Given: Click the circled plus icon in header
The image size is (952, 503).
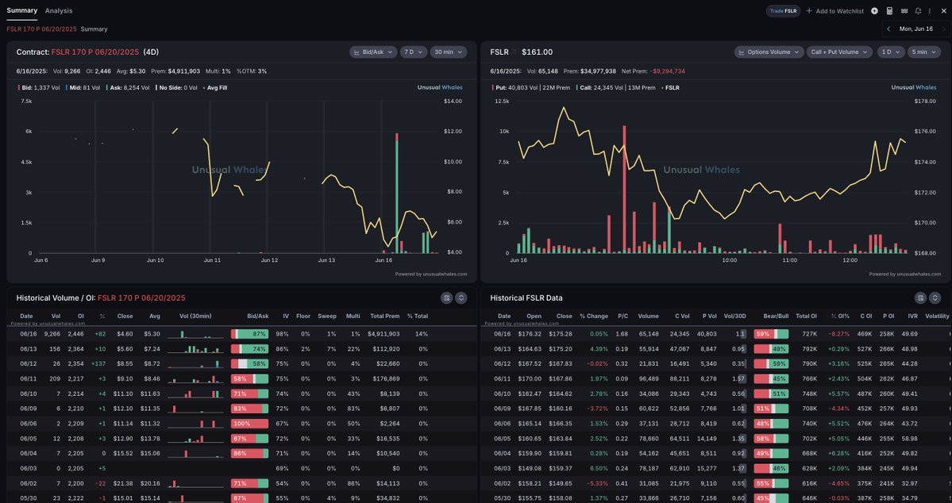Looking at the screenshot, I should pos(874,11).
